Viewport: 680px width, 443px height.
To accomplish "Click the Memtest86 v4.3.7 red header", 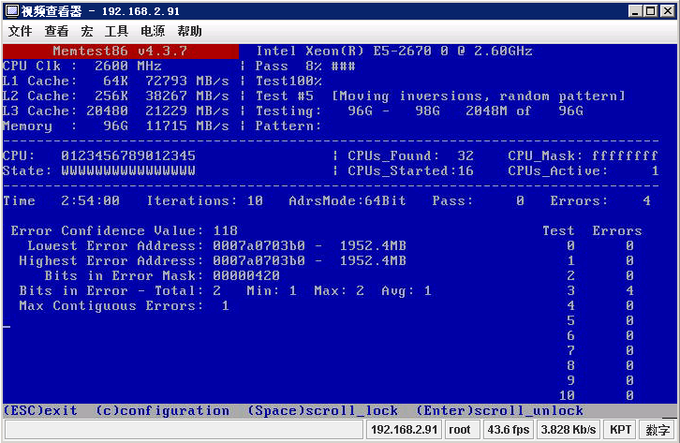I will pyautogui.click(x=121, y=52).
